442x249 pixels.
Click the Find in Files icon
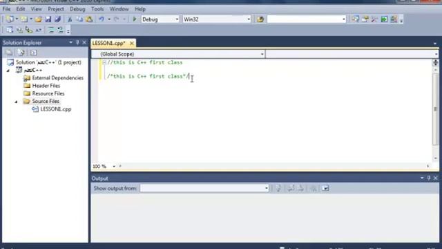click(260, 19)
